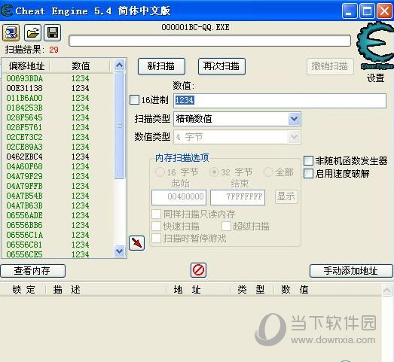Viewport: 394px width, 362px height.
Task: Click the 查看内存 button
Action: 32,271
